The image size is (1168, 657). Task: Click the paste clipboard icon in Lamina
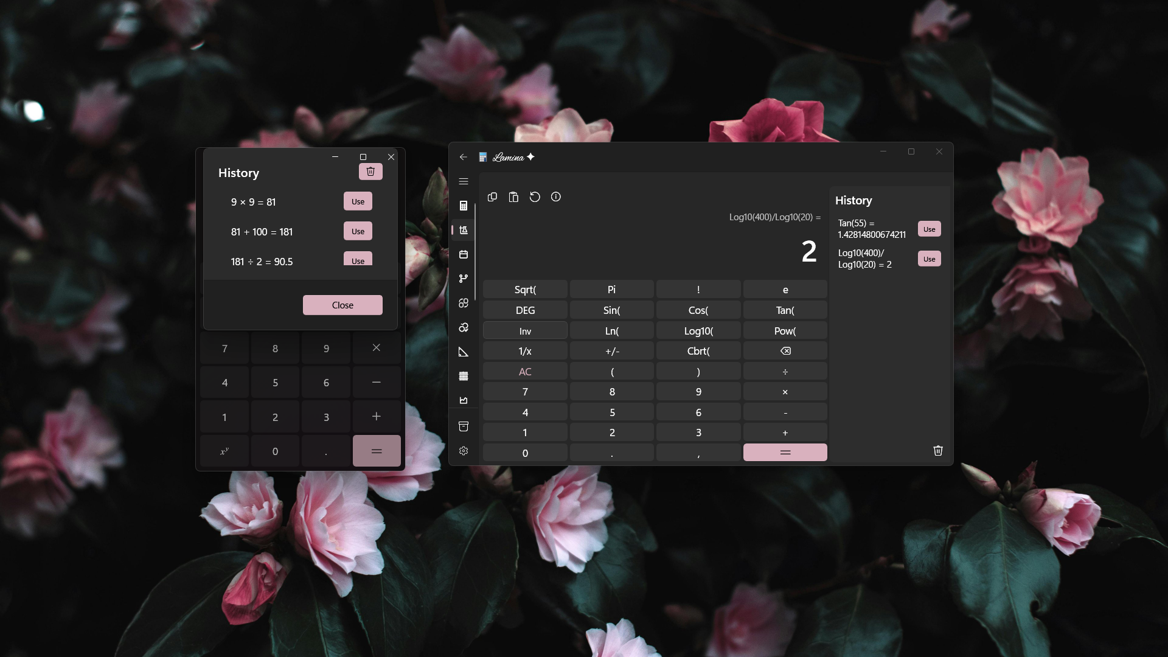tap(513, 196)
